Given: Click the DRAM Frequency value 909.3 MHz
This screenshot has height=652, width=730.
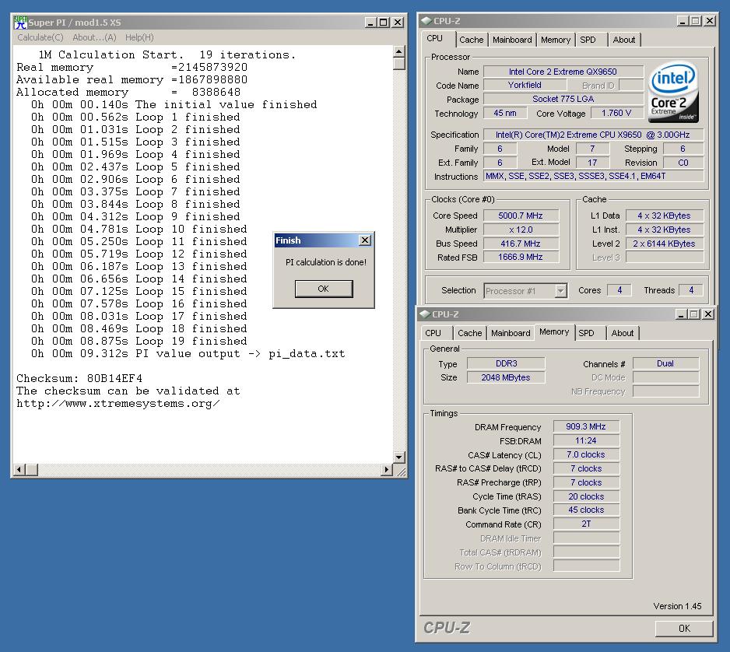Looking at the screenshot, I should pos(586,426).
